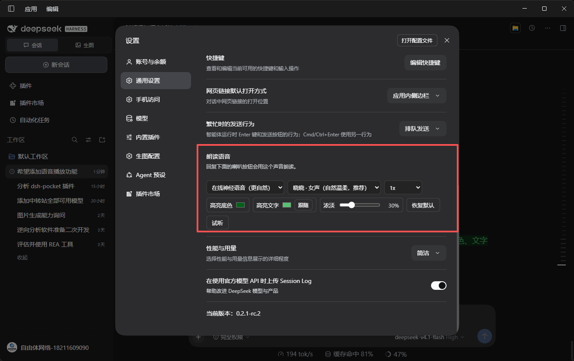Open the more options ellipsis icon
Screen dimensions: 574x361
click(x=547, y=28)
